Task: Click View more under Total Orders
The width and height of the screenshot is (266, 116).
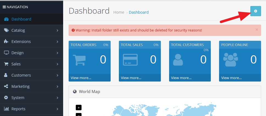Action: click(x=81, y=78)
